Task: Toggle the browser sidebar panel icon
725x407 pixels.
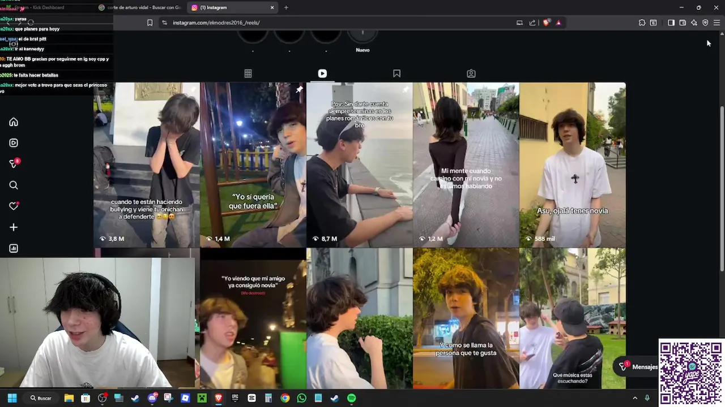Action: pyautogui.click(x=671, y=23)
